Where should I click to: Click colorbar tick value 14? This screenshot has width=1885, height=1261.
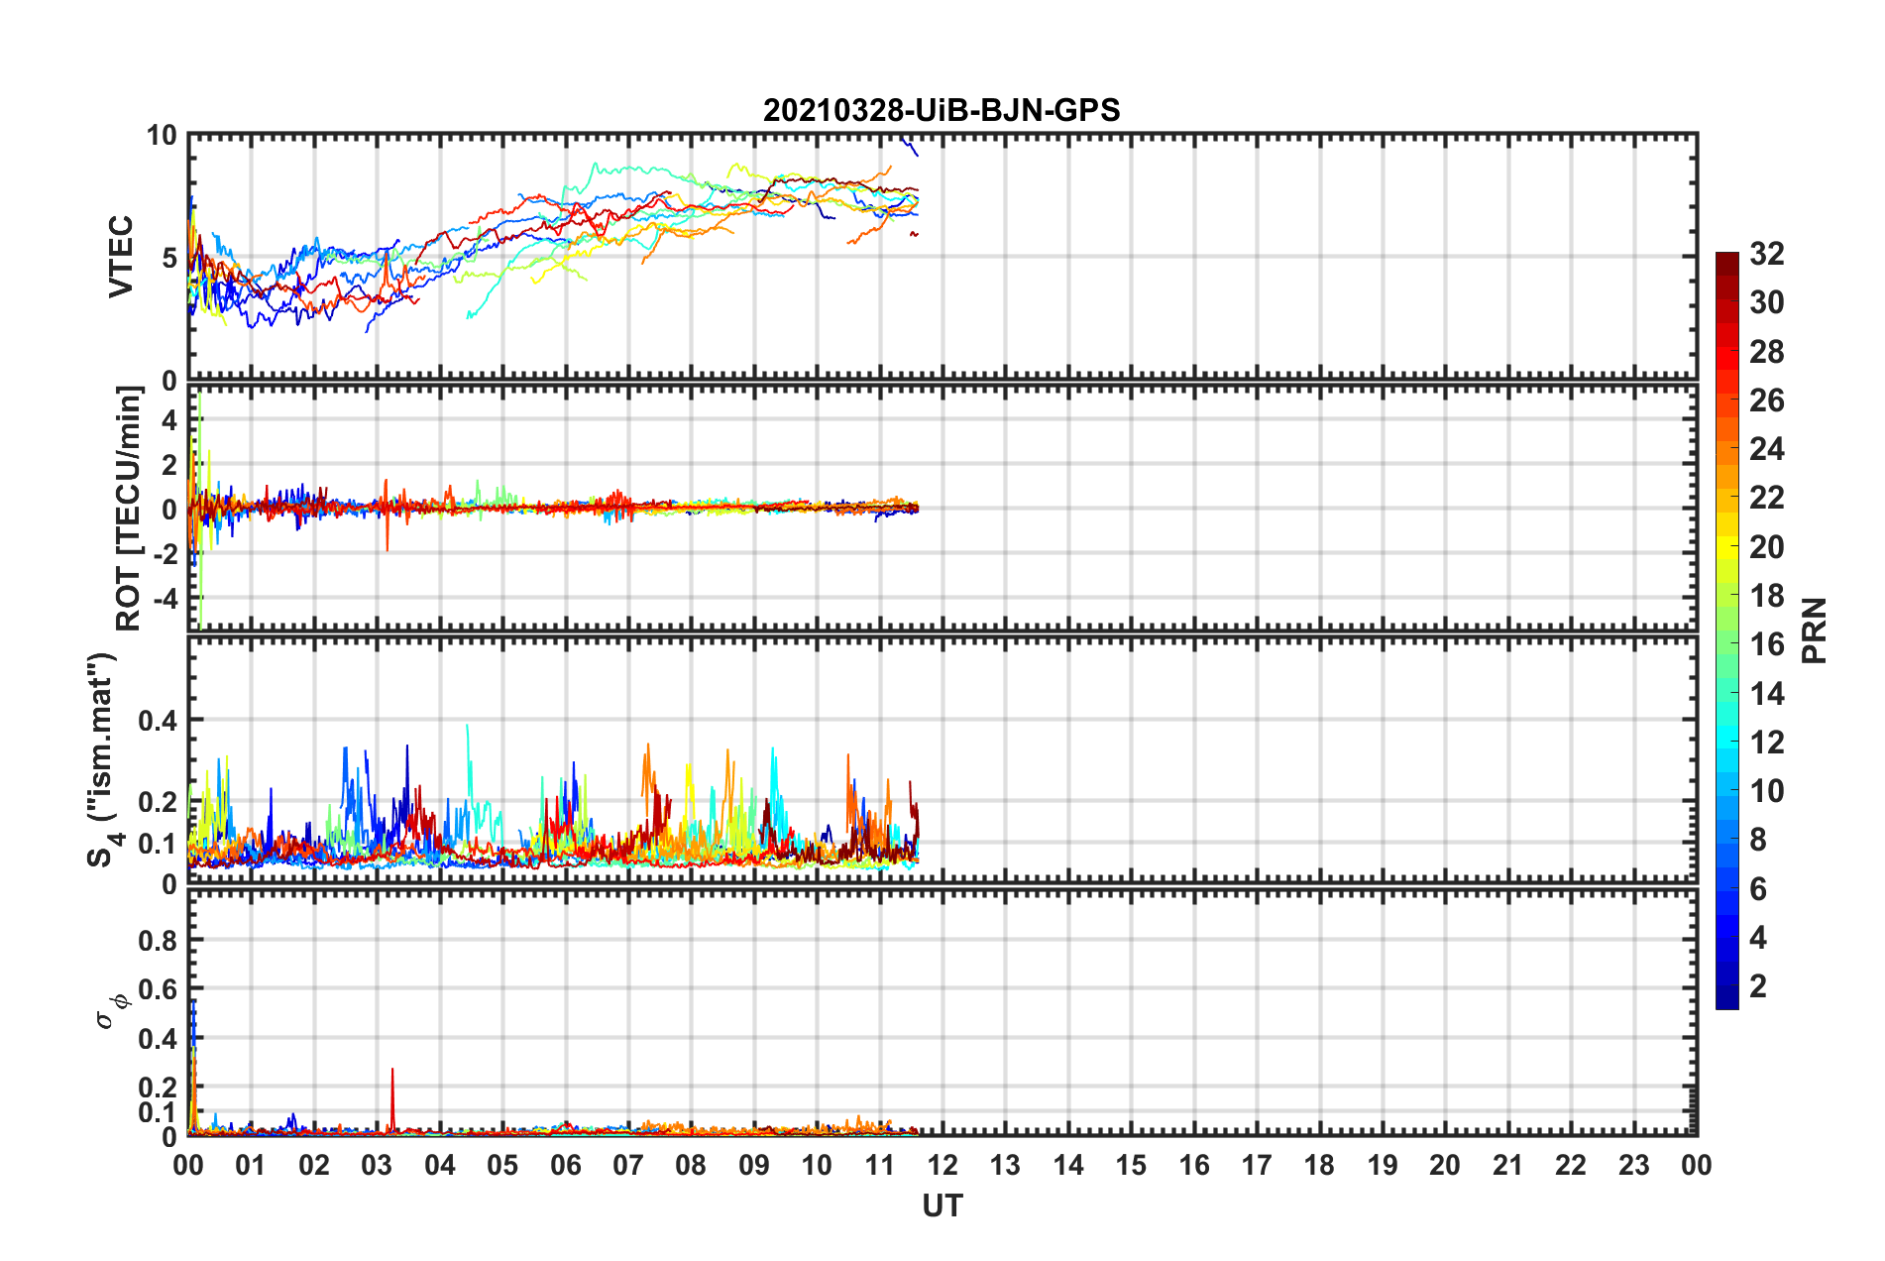point(1766,694)
